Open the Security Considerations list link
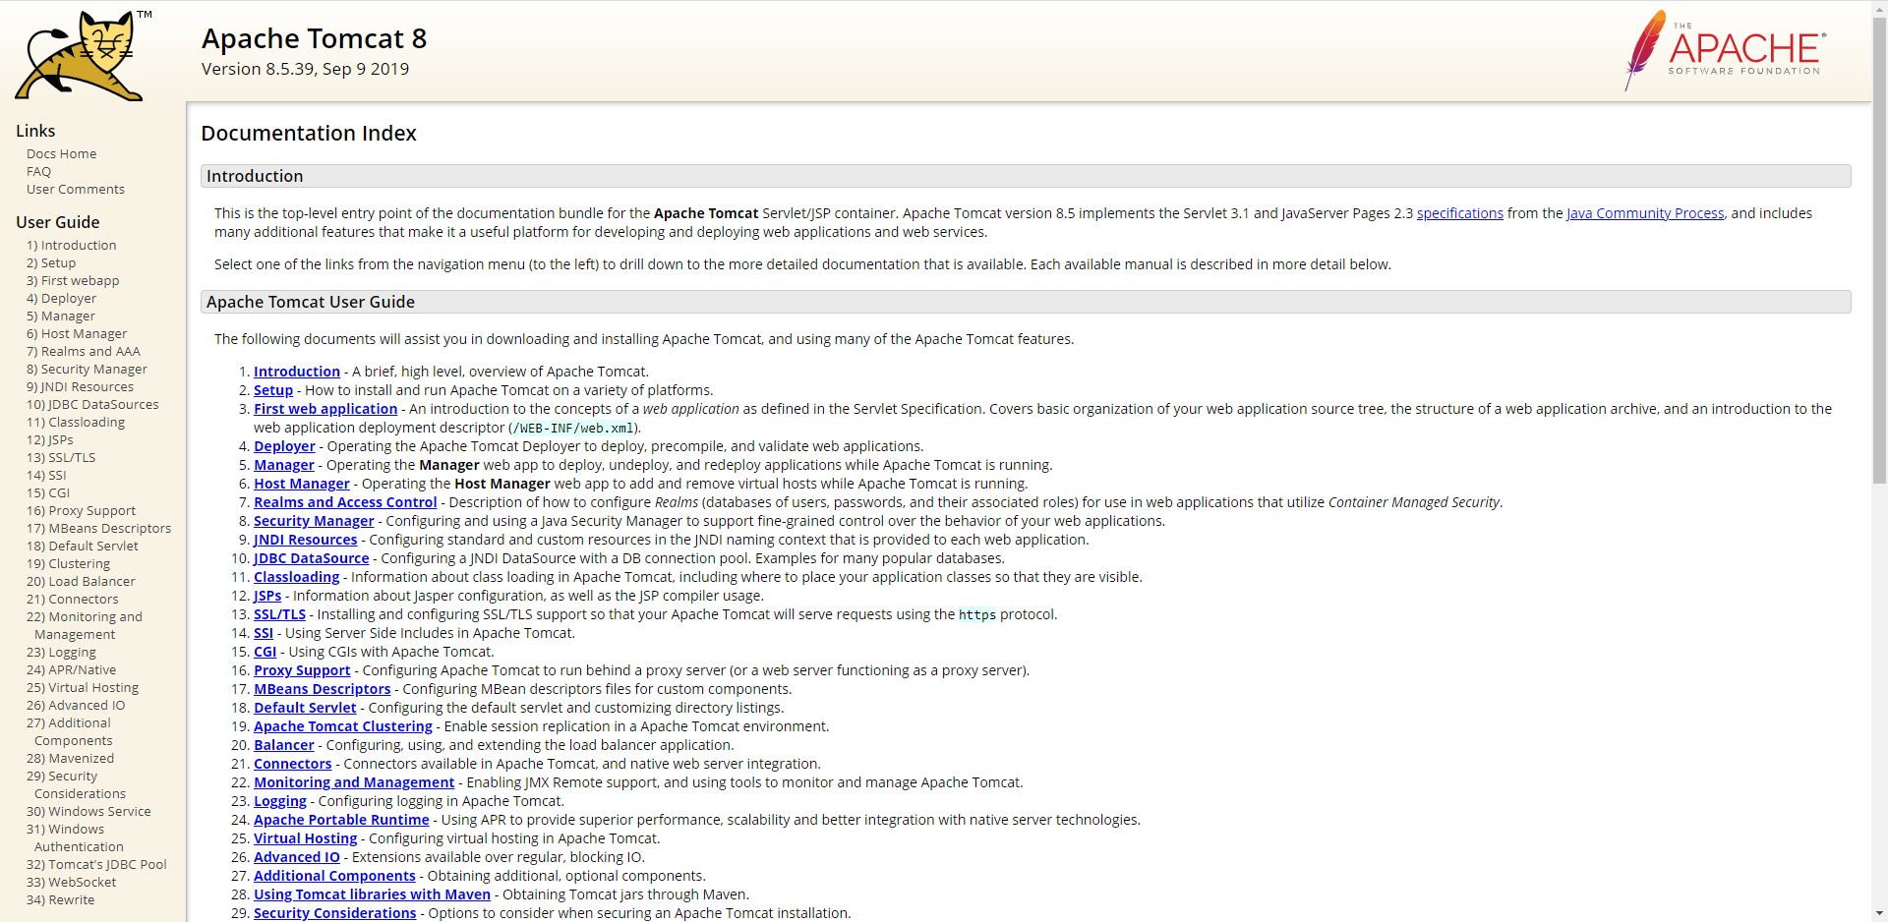The width and height of the screenshot is (1888, 922). [x=335, y=913]
